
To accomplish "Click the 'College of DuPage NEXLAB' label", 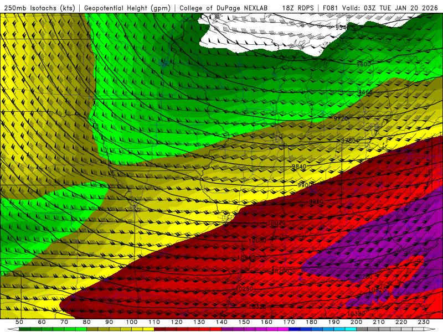I will coord(223,8).
